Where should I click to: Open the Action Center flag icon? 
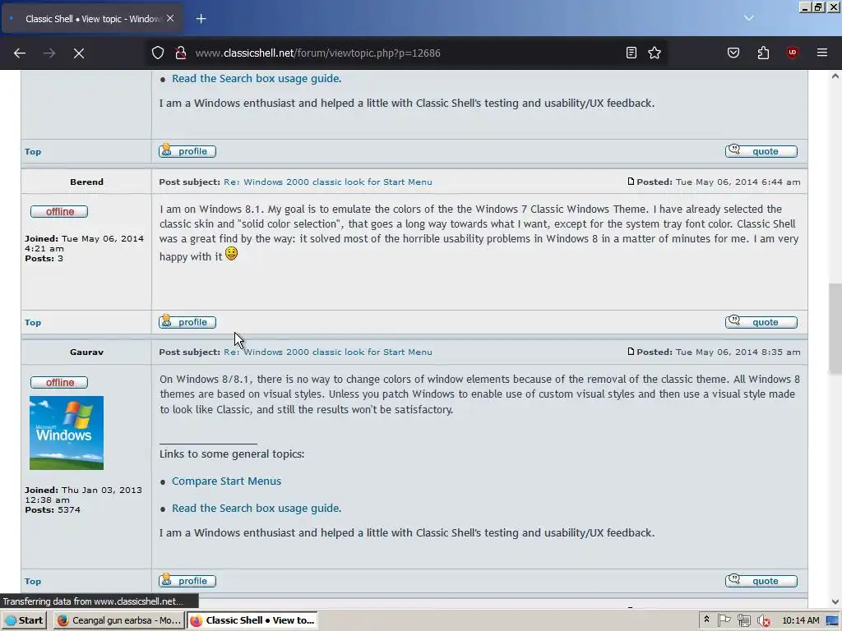click(x=724, y=620)
